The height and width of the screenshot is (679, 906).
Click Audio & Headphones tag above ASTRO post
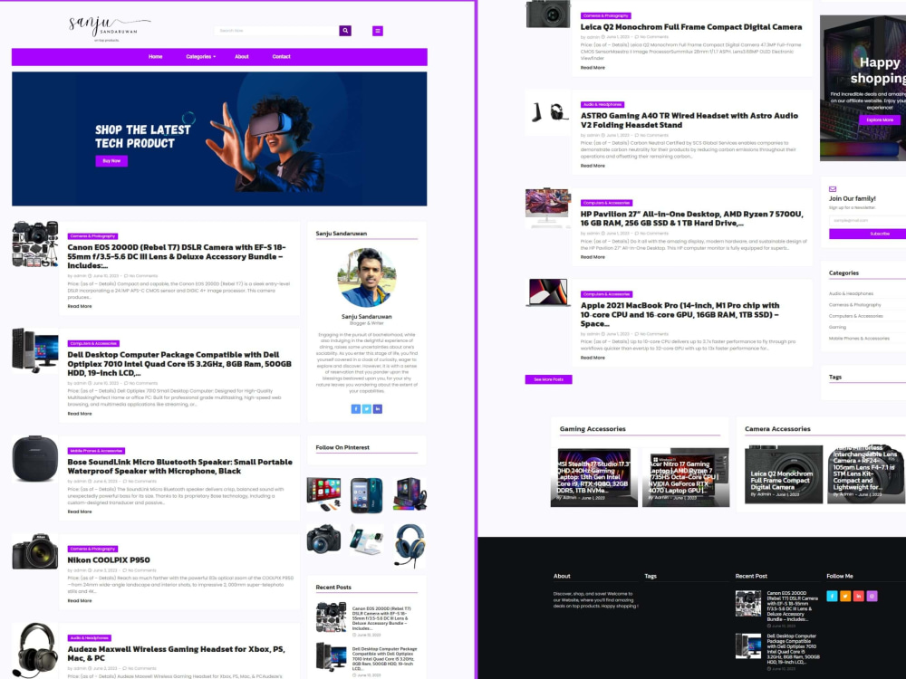point(602,104)
